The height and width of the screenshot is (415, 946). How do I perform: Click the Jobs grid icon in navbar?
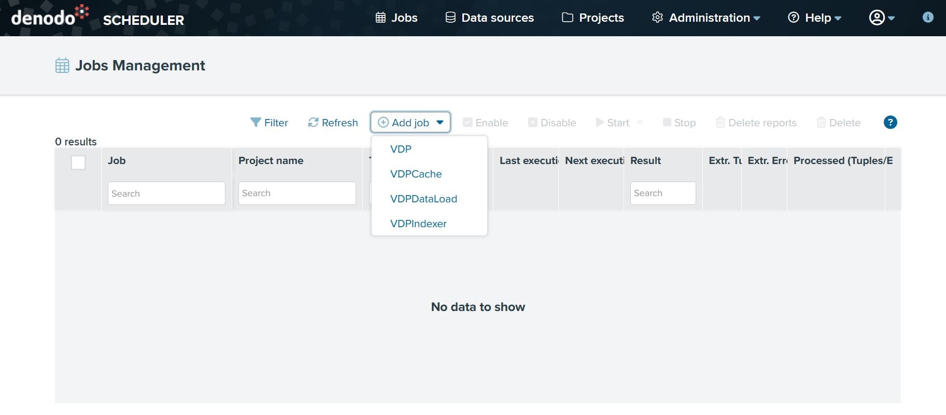380,18
